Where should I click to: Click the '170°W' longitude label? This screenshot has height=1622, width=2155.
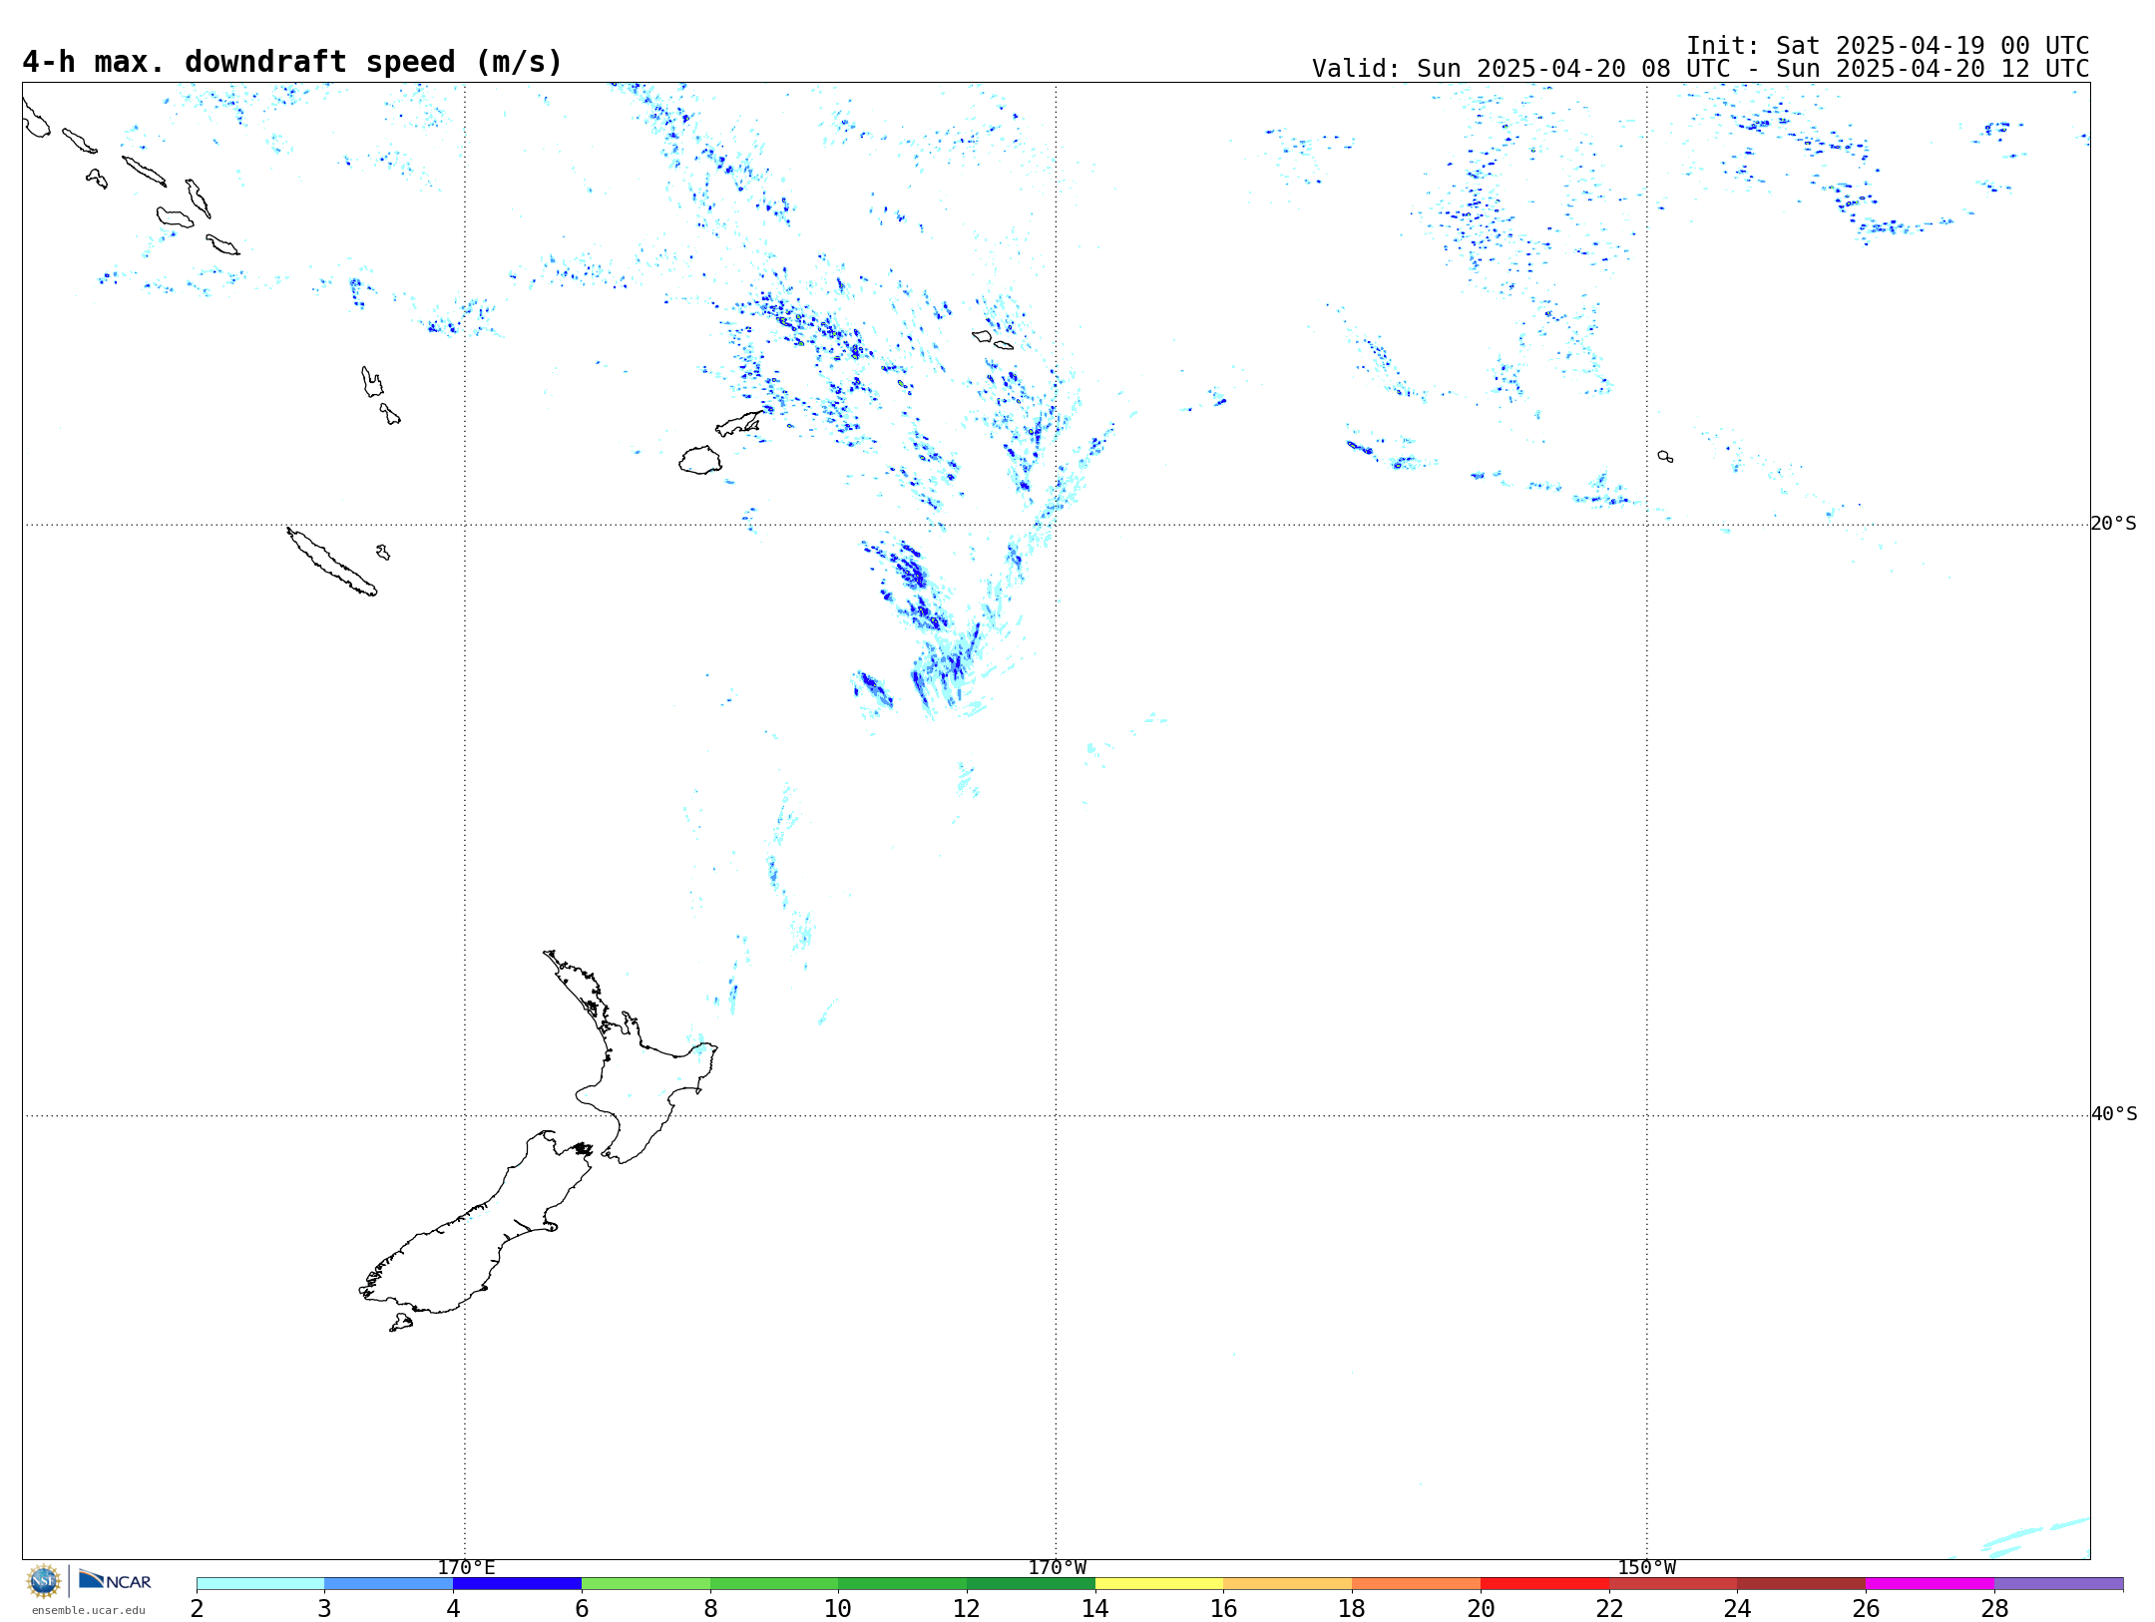click(1057, 1567)
